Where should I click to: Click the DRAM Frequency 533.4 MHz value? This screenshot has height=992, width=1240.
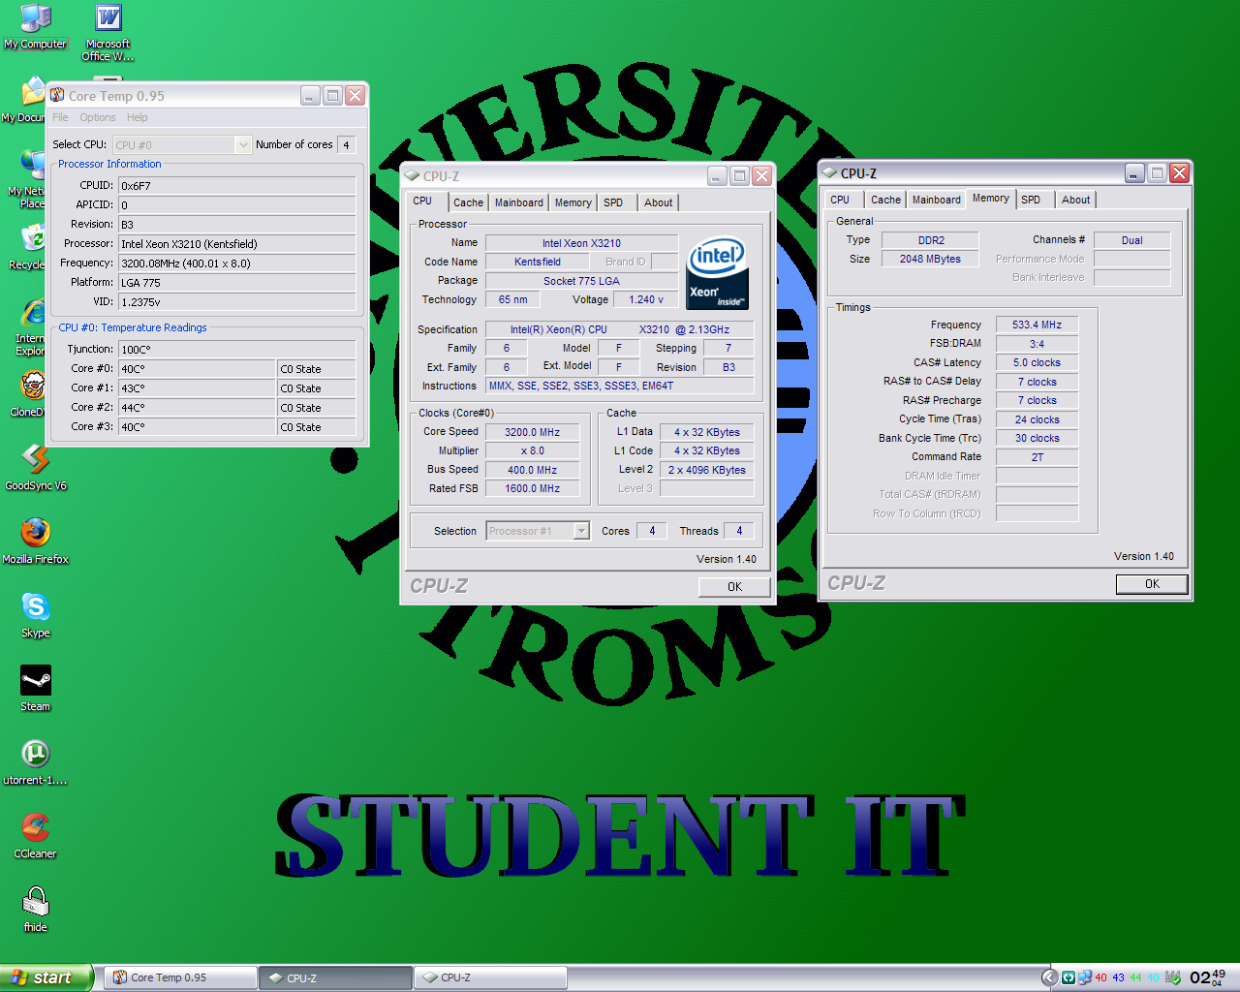point(1037,325)
